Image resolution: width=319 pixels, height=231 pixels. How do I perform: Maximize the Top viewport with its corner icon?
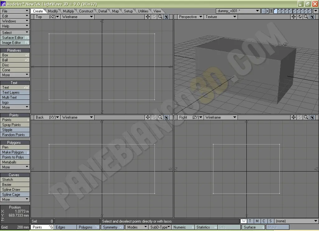[x=166, y=17]
